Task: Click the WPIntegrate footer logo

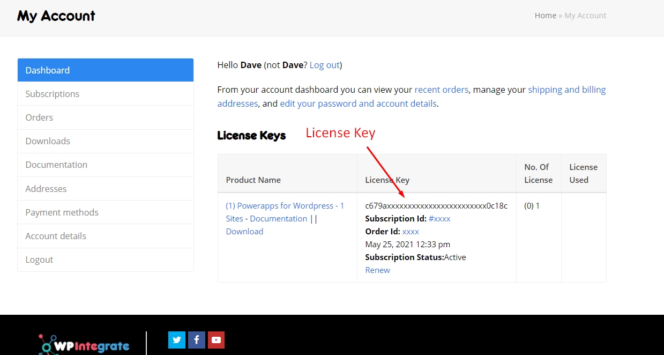Action: click(x=84, y=345)
